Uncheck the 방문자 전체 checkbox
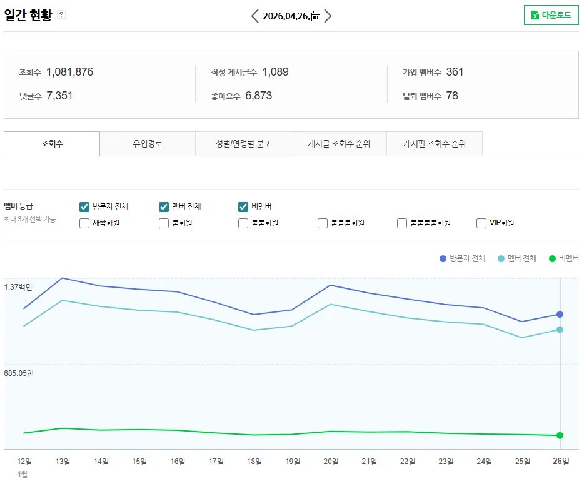Viewport: 584px width, 481px height. (84, 207)
